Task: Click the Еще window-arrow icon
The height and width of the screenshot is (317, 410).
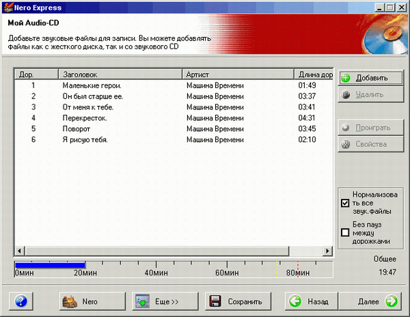Action: point(143,301)
